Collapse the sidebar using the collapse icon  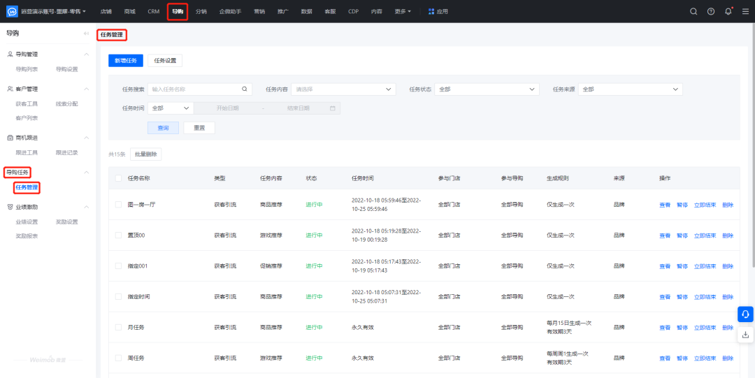point(86,34)
